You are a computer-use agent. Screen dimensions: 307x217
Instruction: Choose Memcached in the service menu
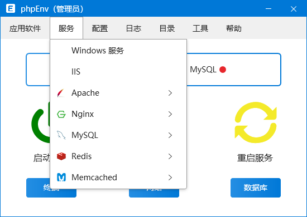click(118, 177)
